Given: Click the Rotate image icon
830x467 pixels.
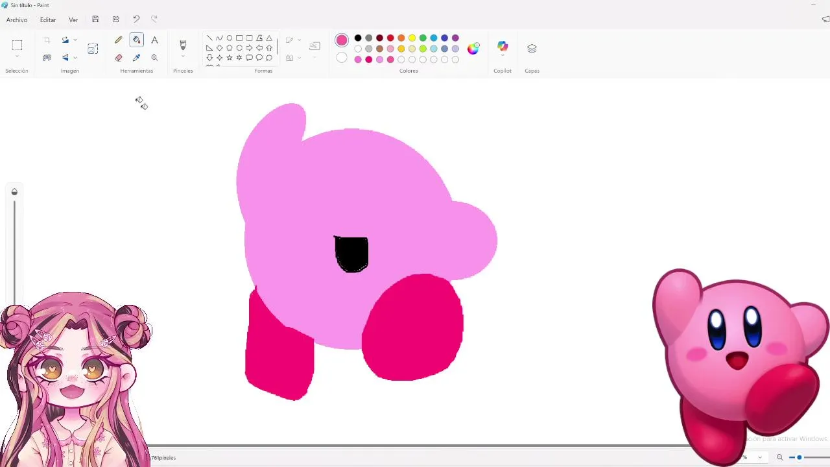Looking at the screenshot, I should (x=65, y=40).
